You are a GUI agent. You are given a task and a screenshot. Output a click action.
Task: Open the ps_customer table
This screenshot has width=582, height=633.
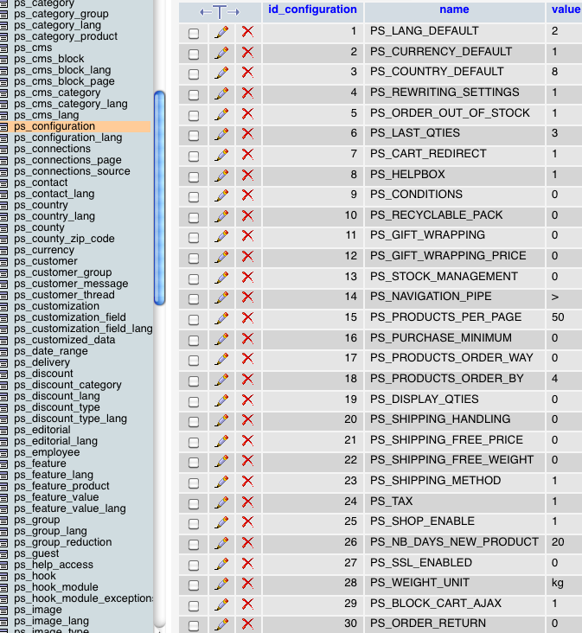(x=46, y=261)
